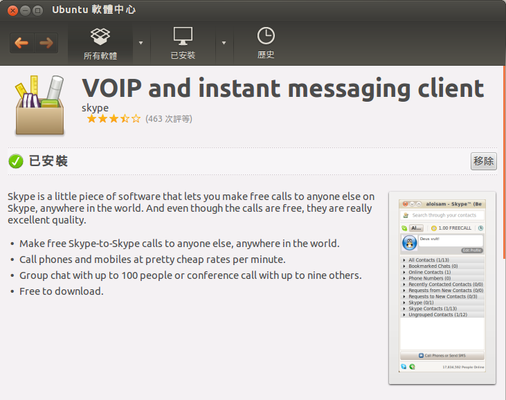Go forward with the right arrow button
The width and height of the screenshot is (506, 400).
46,43
